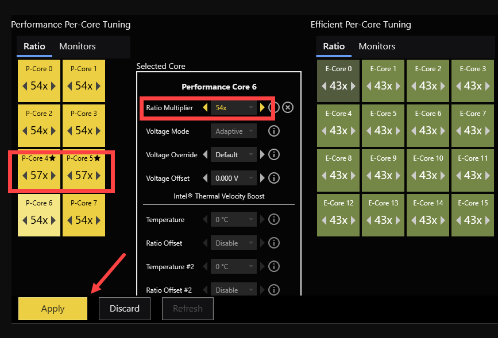Click info icon beside Temperature field
The height and width of the screenshot is (338, 498).
click(274, 219)
